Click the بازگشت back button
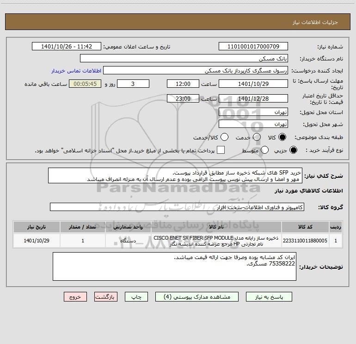The height and width of the screenshot is (344, 356). point(106,297)
